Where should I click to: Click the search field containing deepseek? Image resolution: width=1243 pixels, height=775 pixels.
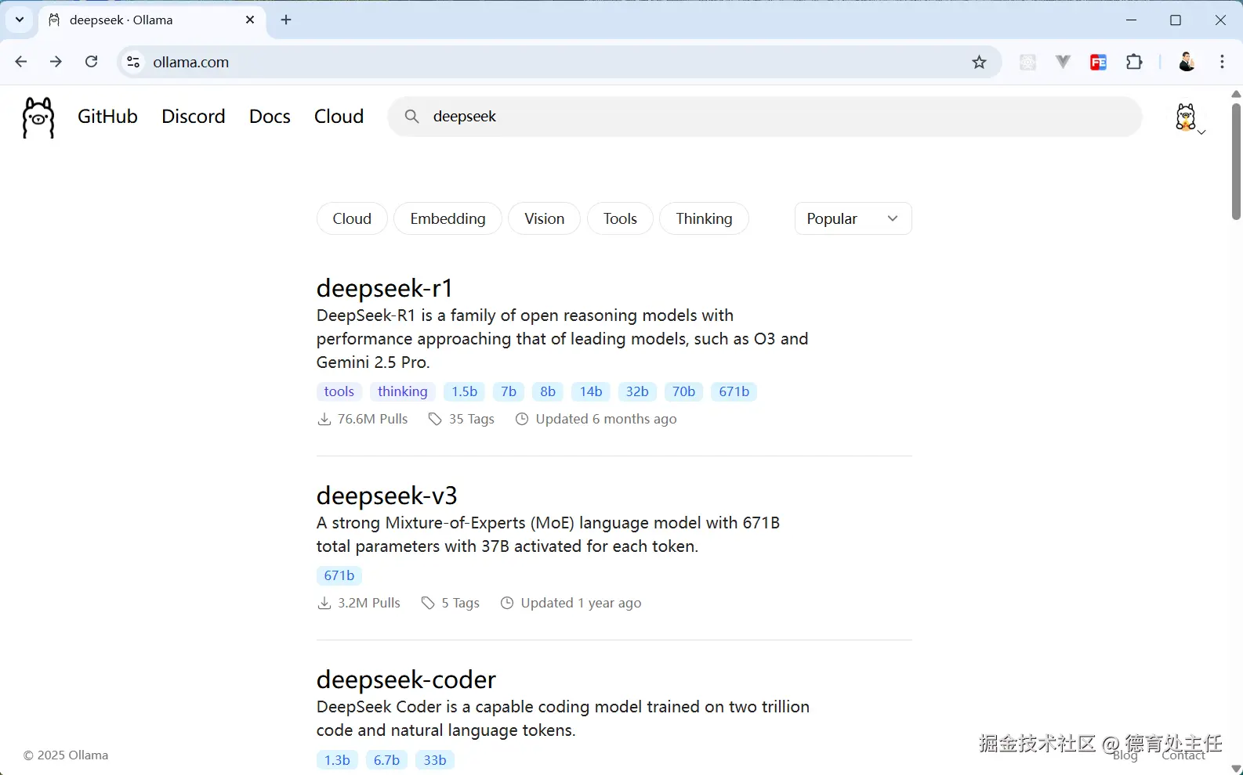coord(765,117)
